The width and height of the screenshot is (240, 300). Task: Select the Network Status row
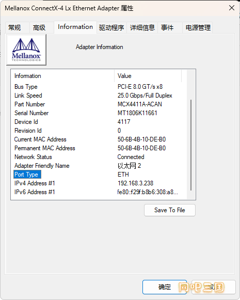[x=99, y=157]
